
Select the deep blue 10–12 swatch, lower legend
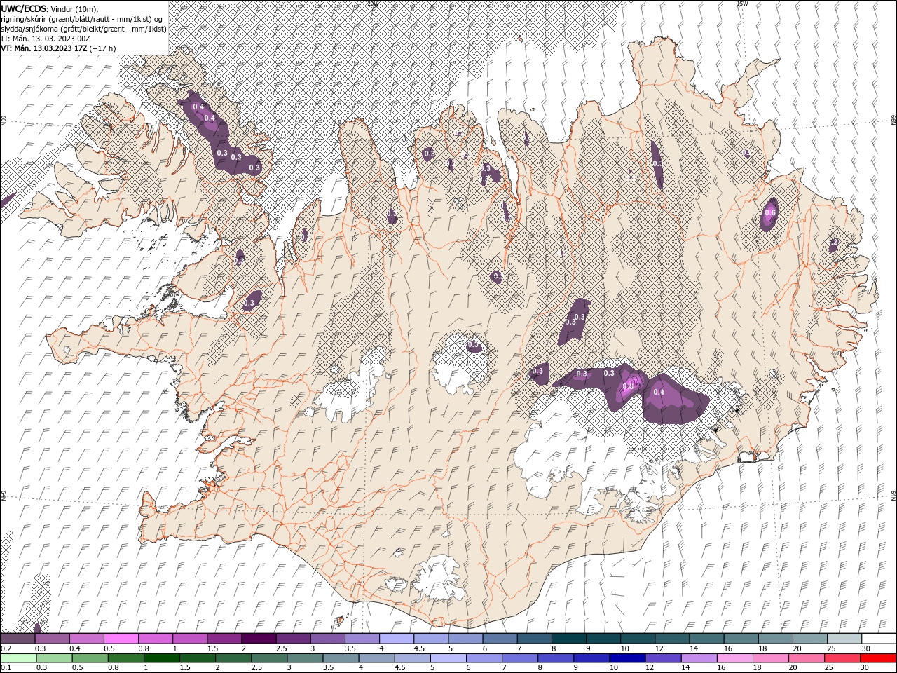(626, 658)
